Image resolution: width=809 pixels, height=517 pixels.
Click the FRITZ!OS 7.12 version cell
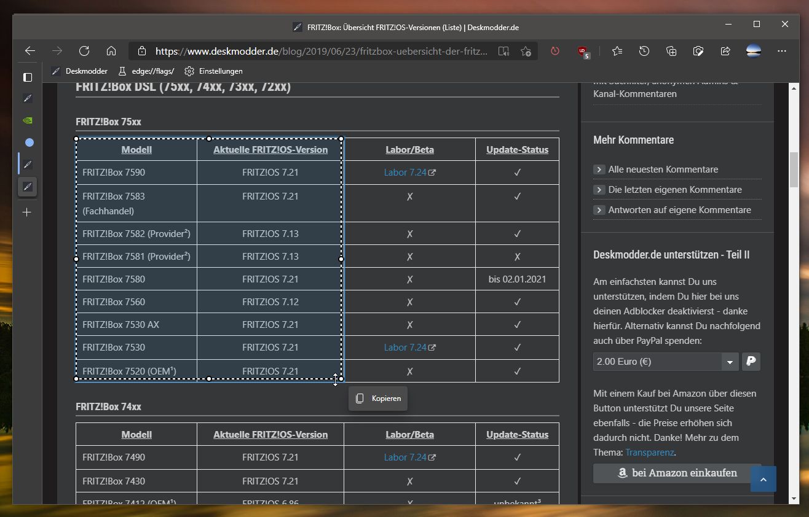click(x=270, y=302)
